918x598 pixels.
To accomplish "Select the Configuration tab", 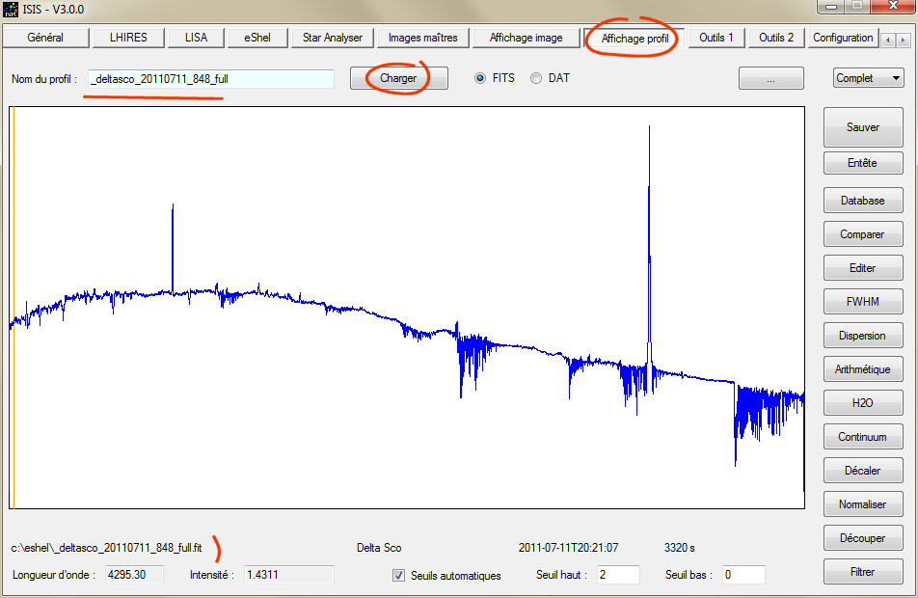I will [843, 38].
